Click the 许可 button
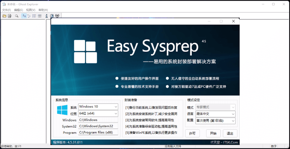This screenshot has height=149, width=290. point(192,133)
